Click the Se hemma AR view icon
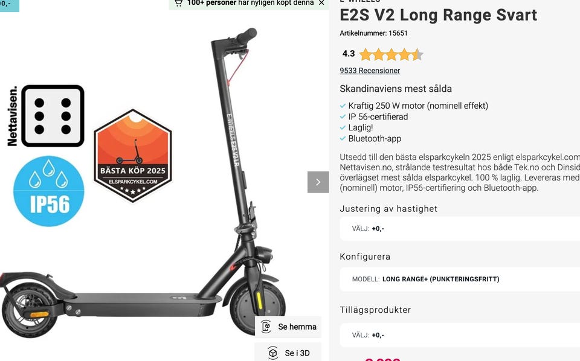The height and width of the screenshot is (361, 580). (266, 327)
